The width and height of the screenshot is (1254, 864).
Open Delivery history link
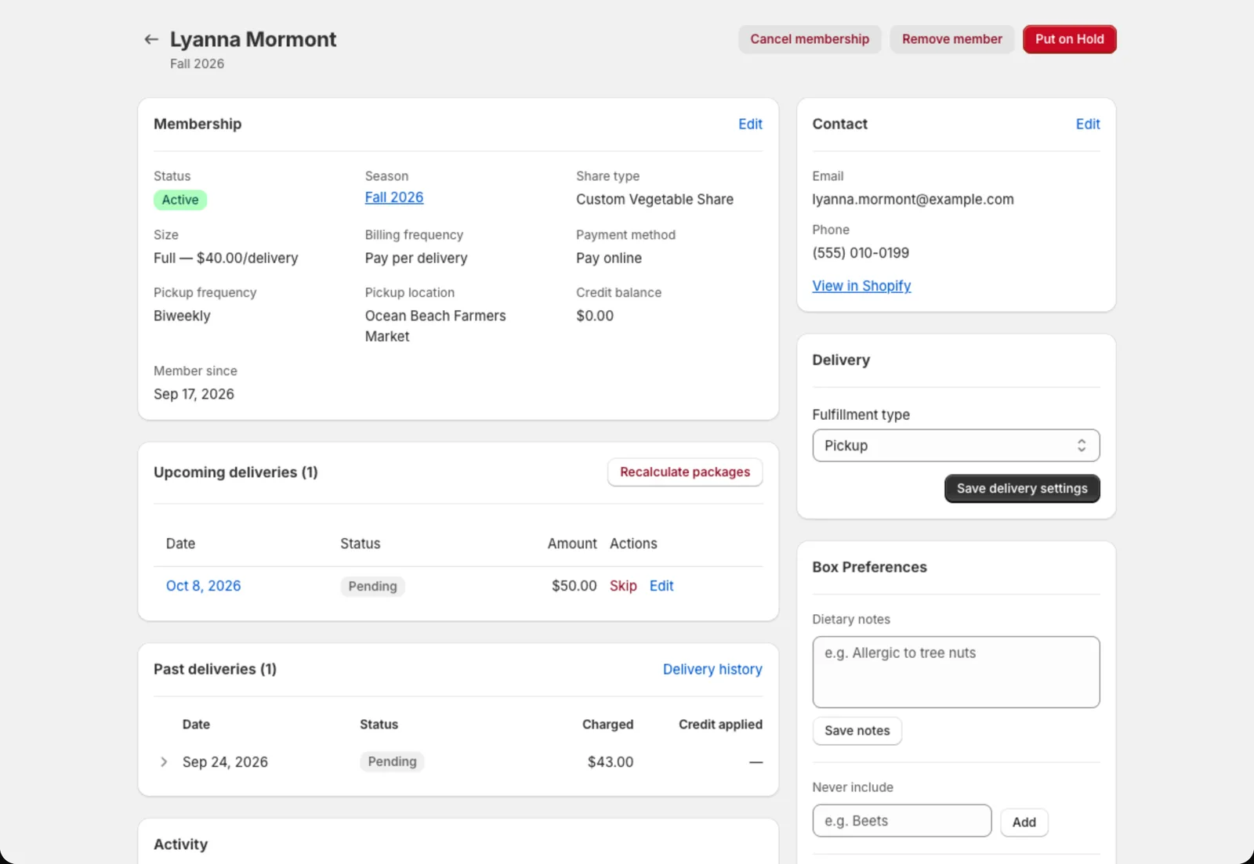712,669
